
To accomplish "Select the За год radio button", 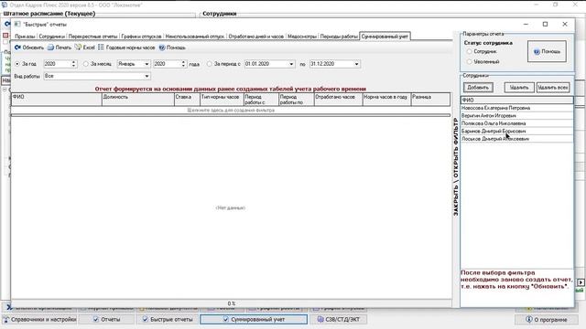I will pyautogui.click(x=17, y=64).
